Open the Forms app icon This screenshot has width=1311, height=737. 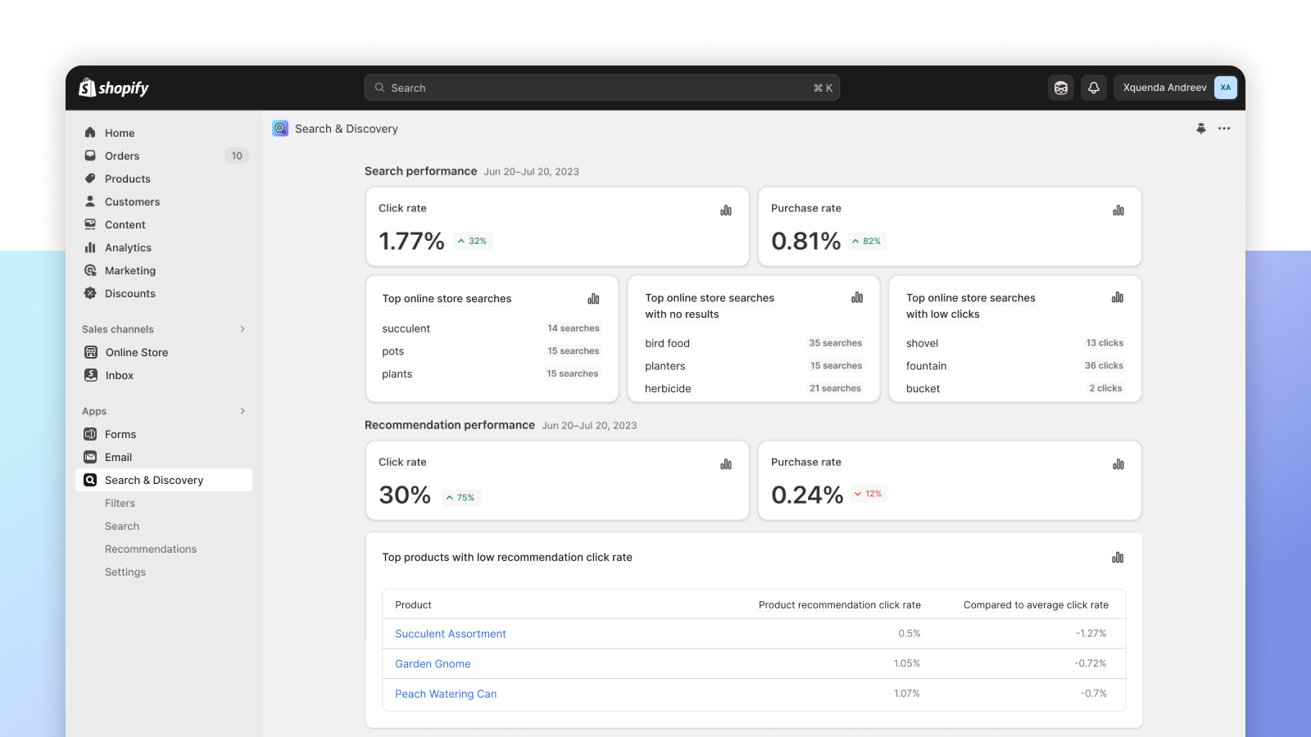[90, 434]
